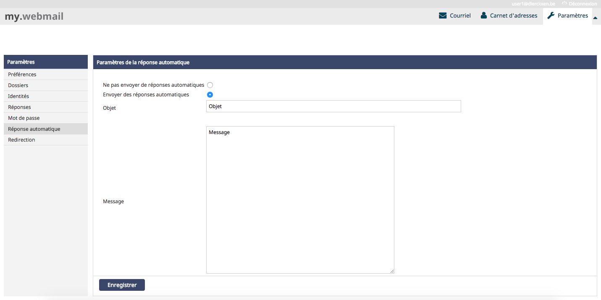
Task: Click the person icon for Carnet d'adresses
Action: 484,16
